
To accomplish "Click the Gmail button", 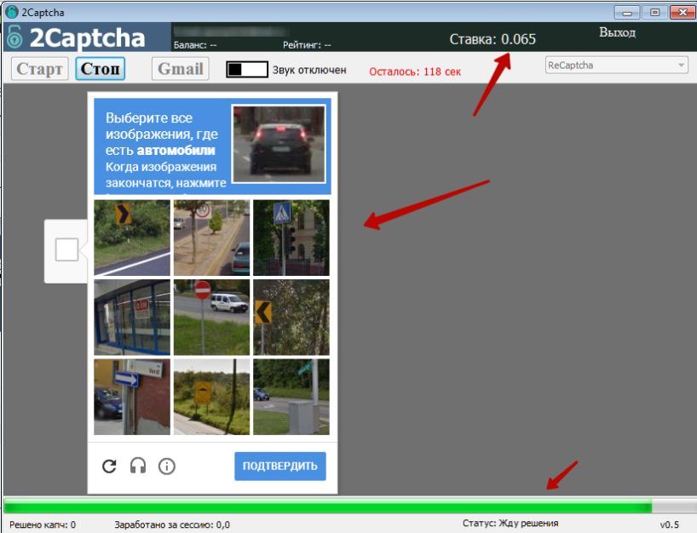I will coord(180,69).
